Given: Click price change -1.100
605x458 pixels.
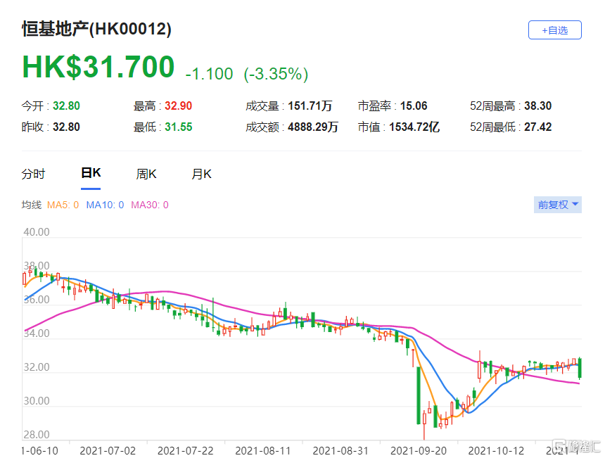Looking at the screenshot, I should tap(209, 74).
